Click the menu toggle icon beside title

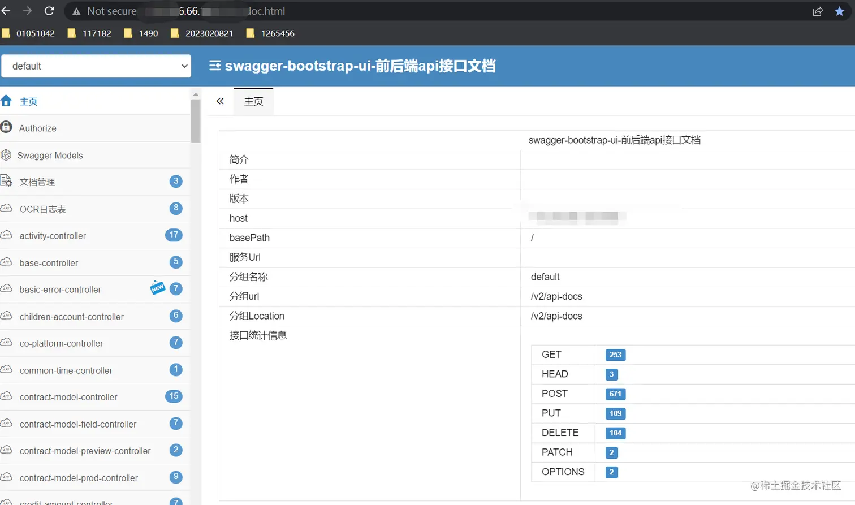pyautogui.click(x=215, y=66)
